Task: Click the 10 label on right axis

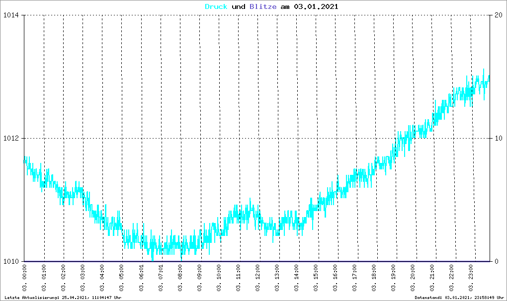Action: point(496,139)
